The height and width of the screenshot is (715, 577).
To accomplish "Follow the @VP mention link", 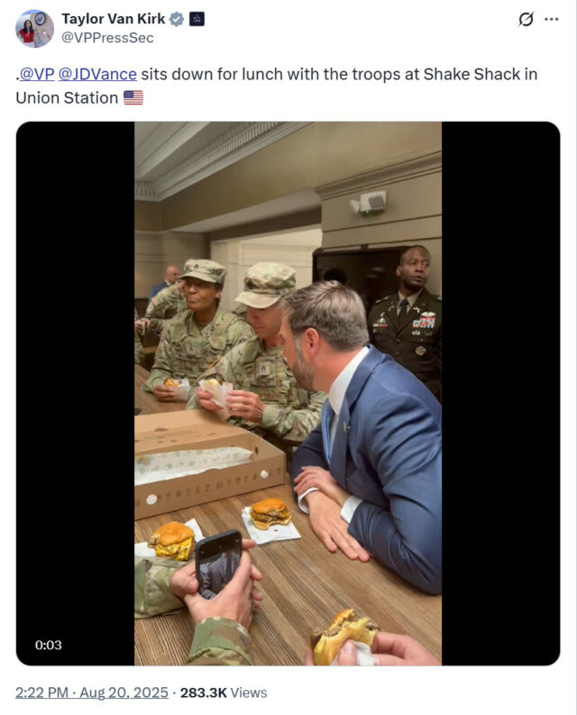I will (x=37, y=74).
